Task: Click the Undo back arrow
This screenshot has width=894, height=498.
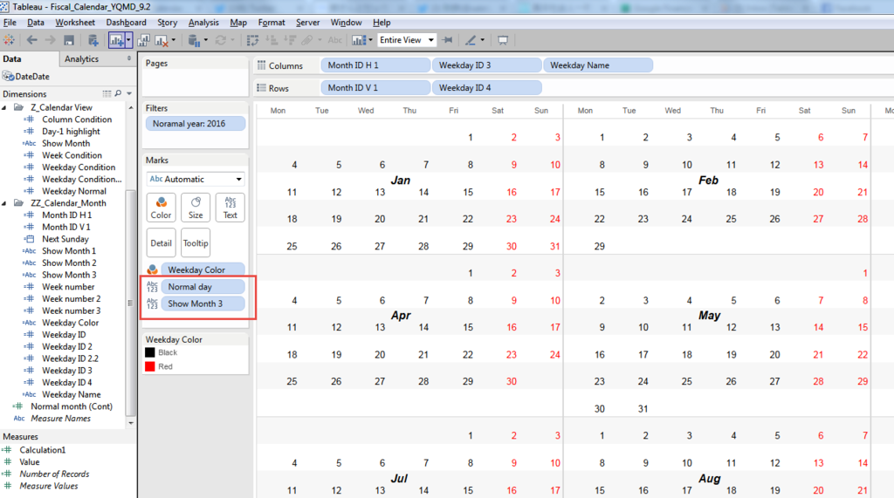Action: pos(32,40)
